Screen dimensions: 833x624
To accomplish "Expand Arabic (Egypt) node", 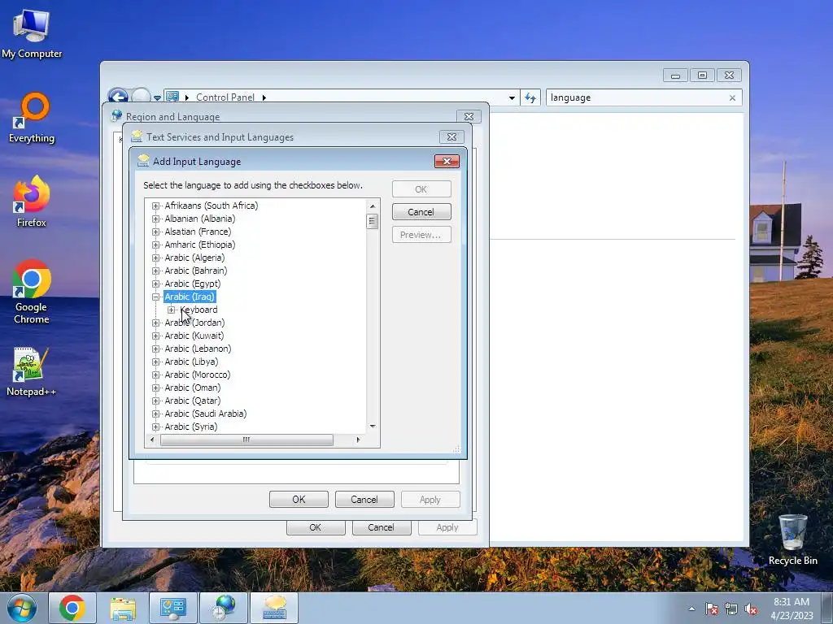I will 155,284.
